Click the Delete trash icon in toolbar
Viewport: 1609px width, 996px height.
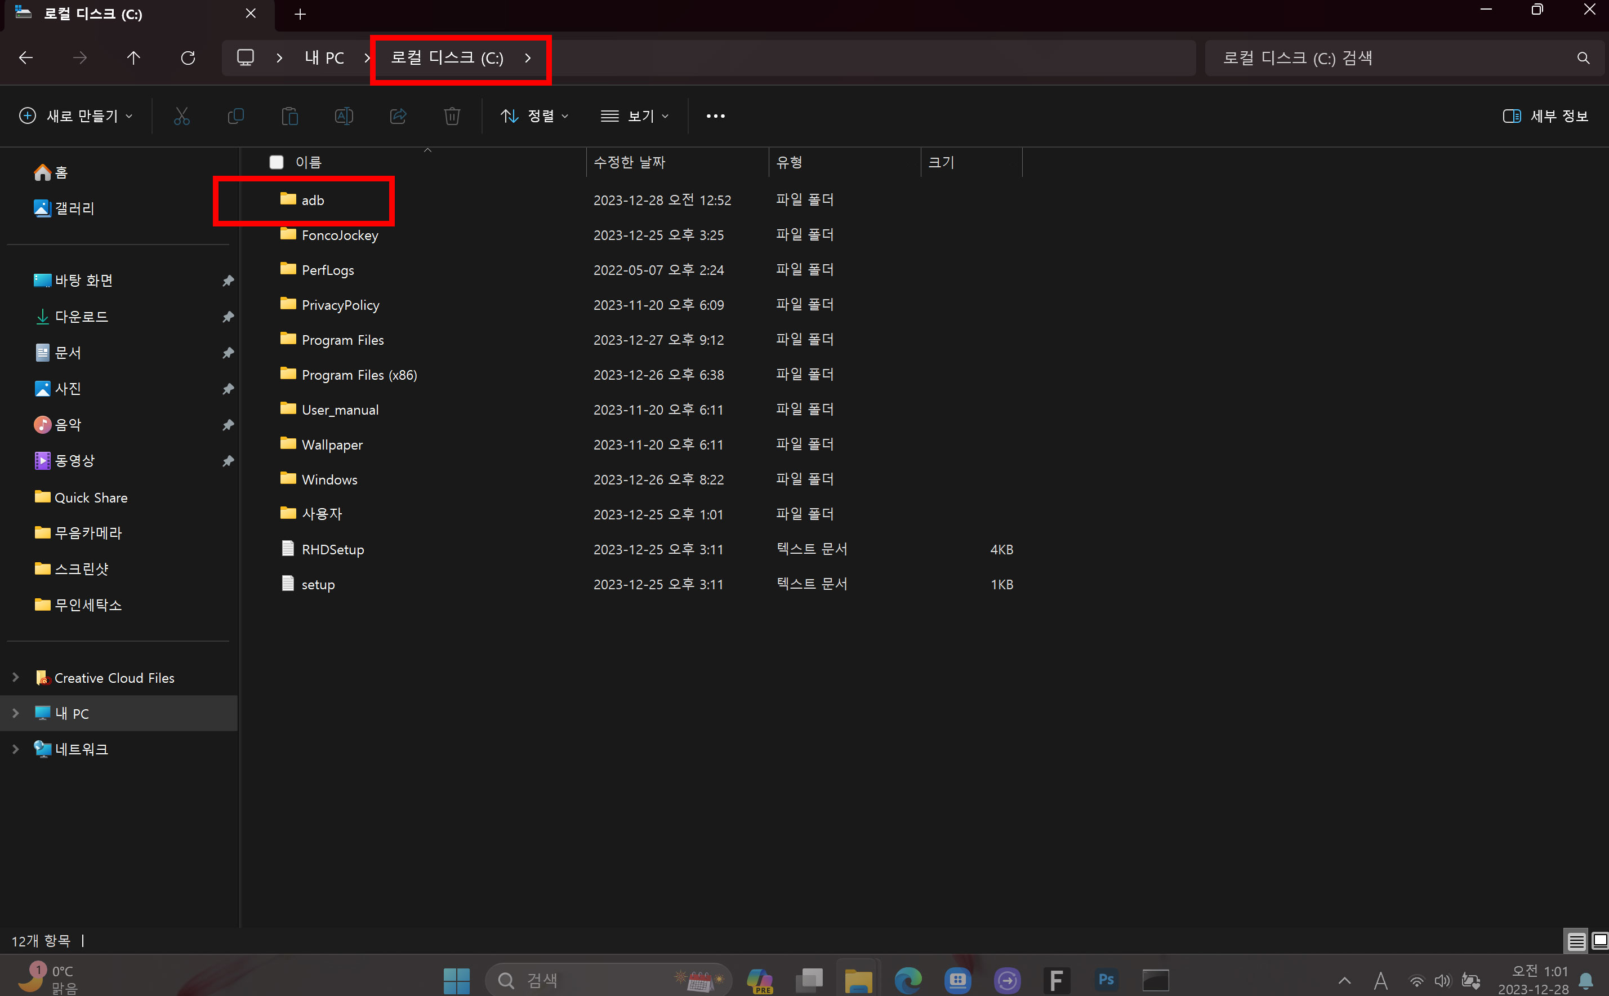(452, 116)
